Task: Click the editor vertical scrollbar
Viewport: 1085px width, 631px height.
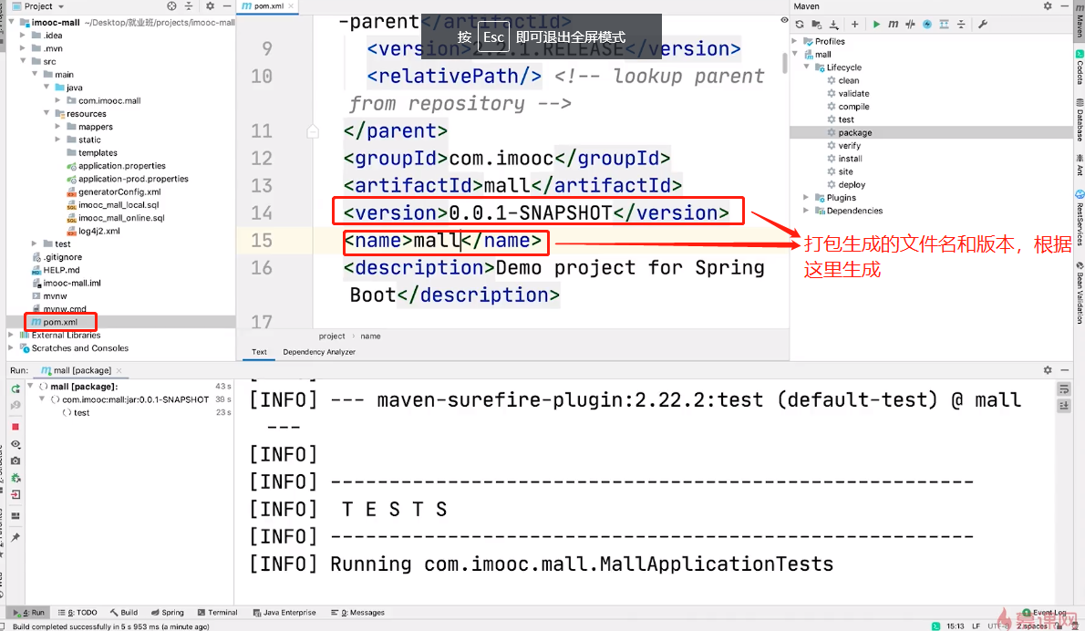Action: [x=785, y=60]
